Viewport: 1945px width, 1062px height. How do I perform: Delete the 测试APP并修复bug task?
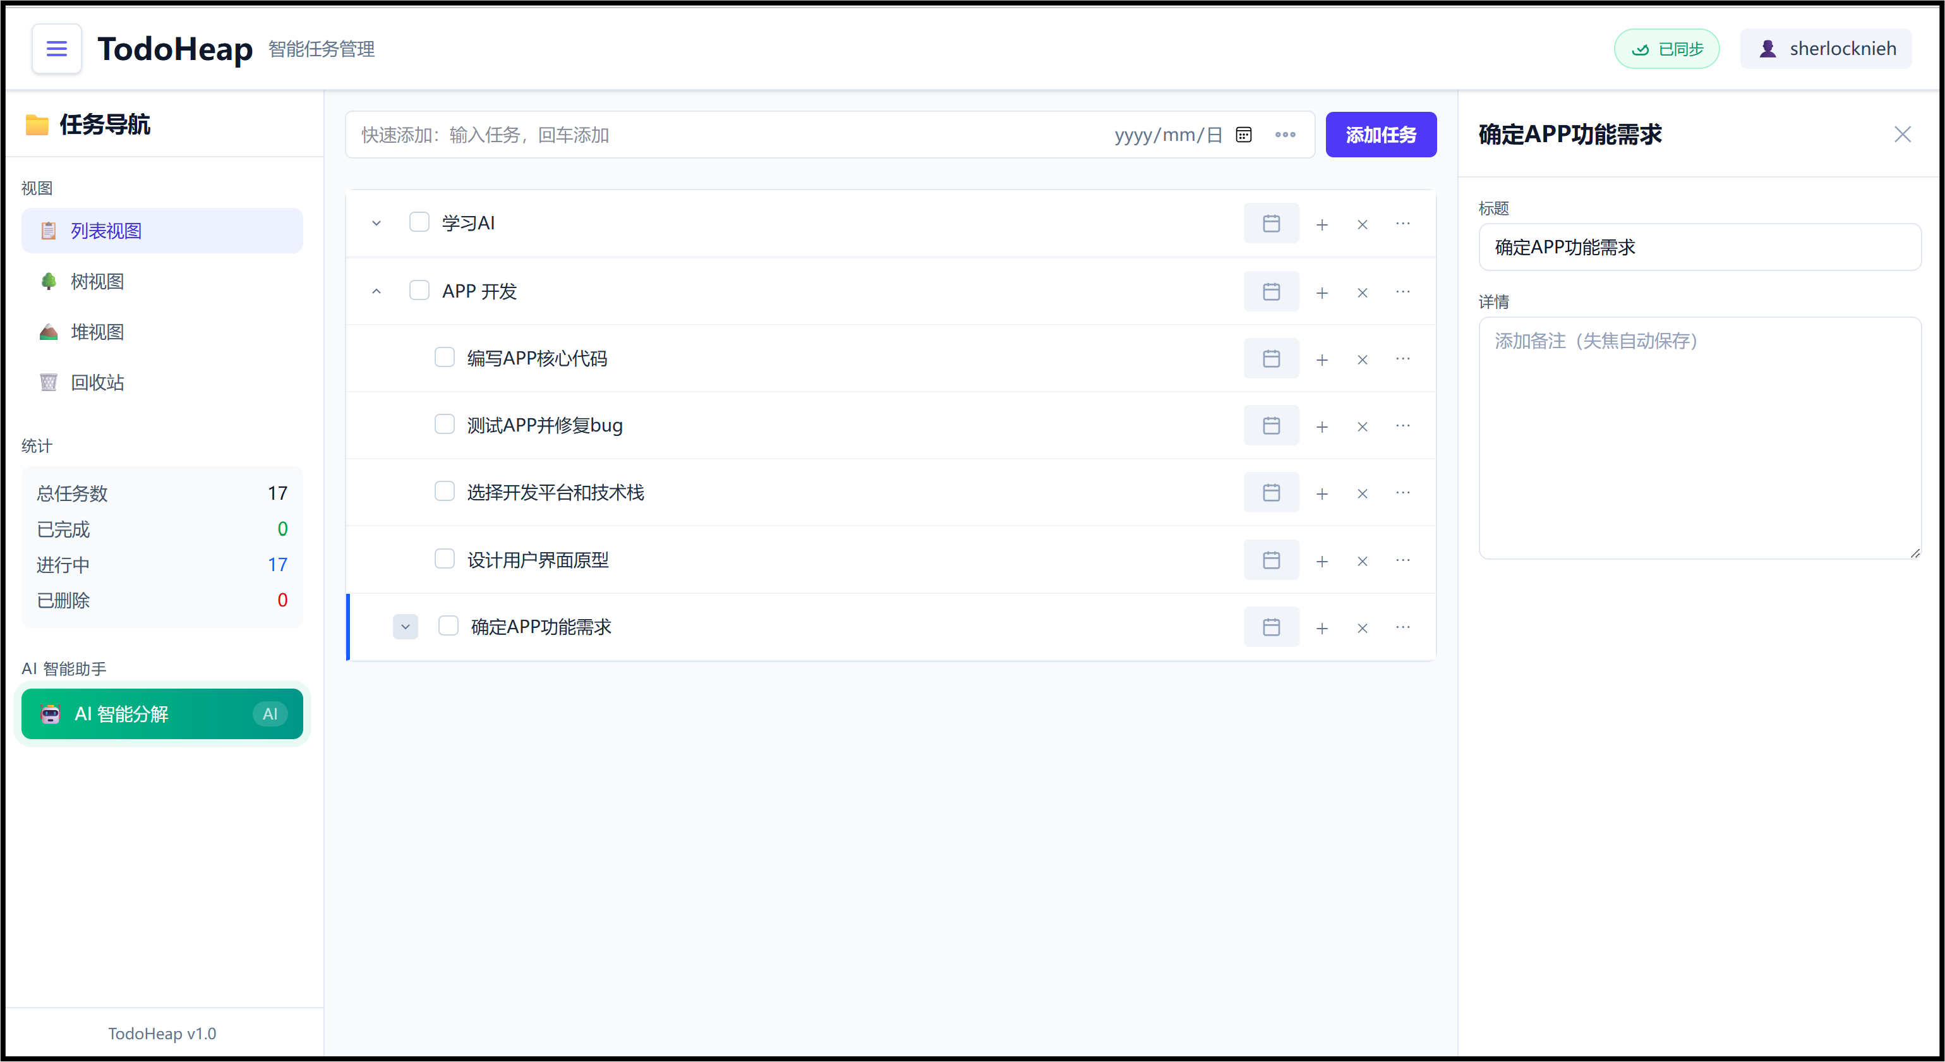(x=1362, y=425)
